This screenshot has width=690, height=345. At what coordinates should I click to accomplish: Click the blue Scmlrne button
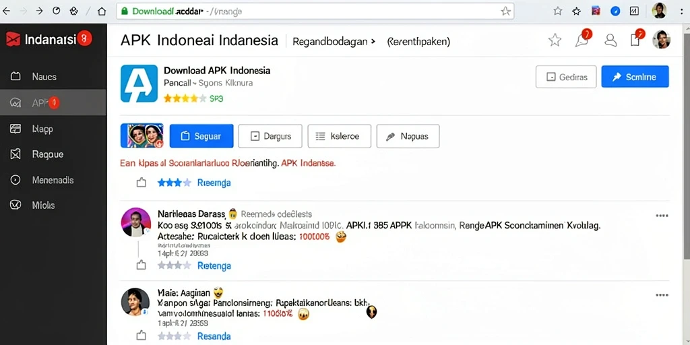(x=635, y=77)
